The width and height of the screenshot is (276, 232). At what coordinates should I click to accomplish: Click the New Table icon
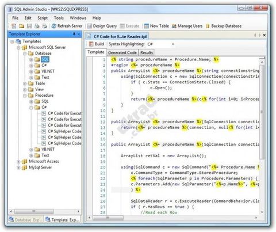click(x=147, y=26)
